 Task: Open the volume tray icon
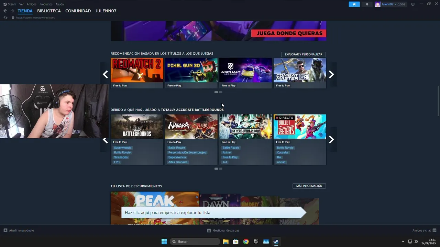(x=416, y=242)
